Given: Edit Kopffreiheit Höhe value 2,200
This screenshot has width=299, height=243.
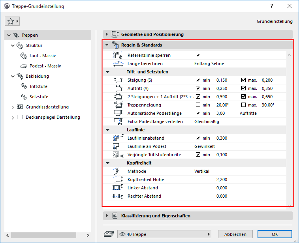Looking at the screenshot, I should [x=222, y=179].
